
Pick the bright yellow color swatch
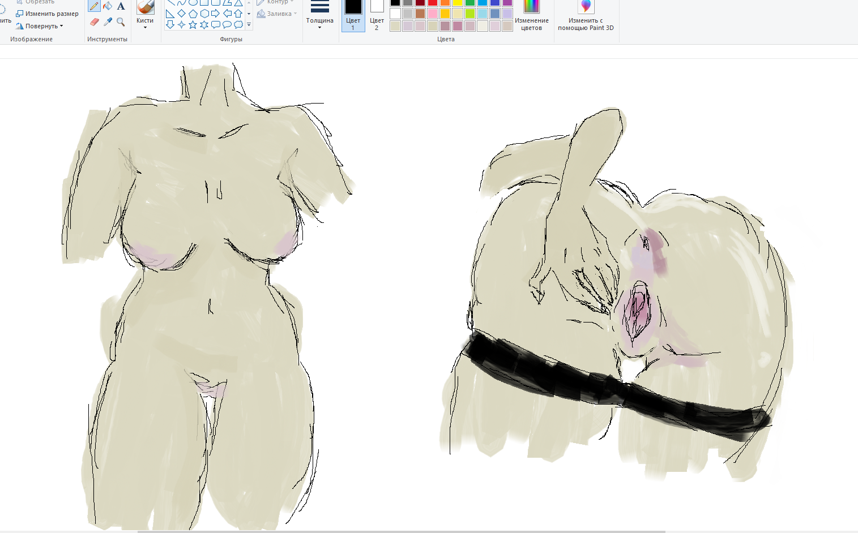click(458, 3)
